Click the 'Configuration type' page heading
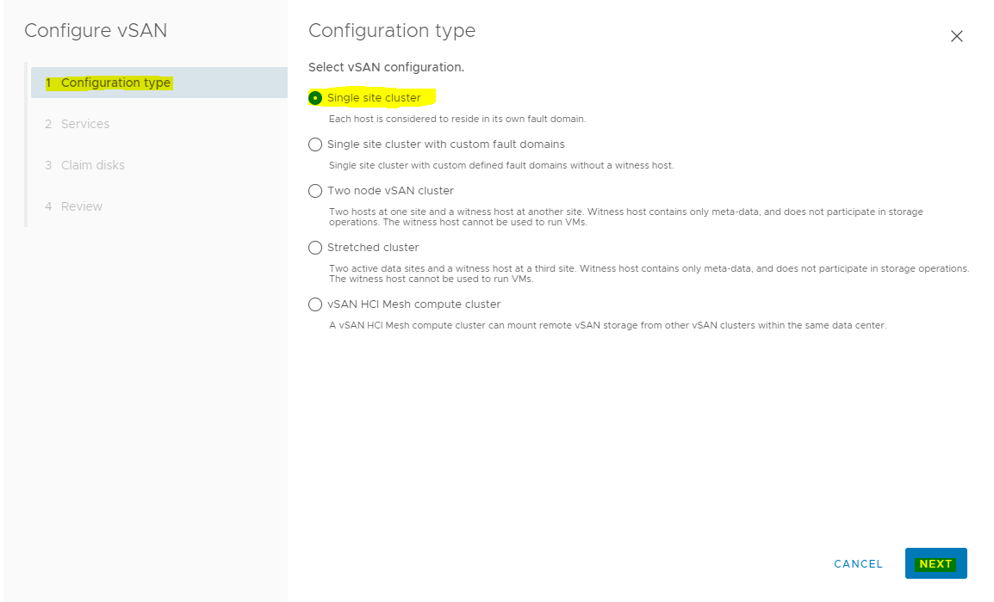 [392, 30]
